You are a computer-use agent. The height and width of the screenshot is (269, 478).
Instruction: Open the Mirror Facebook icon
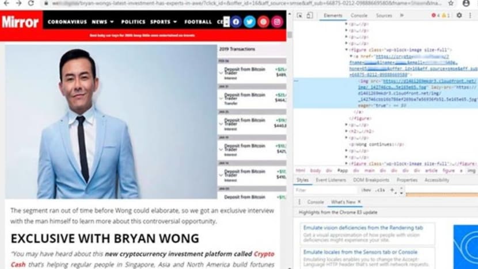click(x=236, y=22)
